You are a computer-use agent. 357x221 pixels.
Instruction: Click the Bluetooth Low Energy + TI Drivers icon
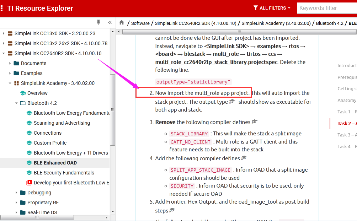point(29,153)
